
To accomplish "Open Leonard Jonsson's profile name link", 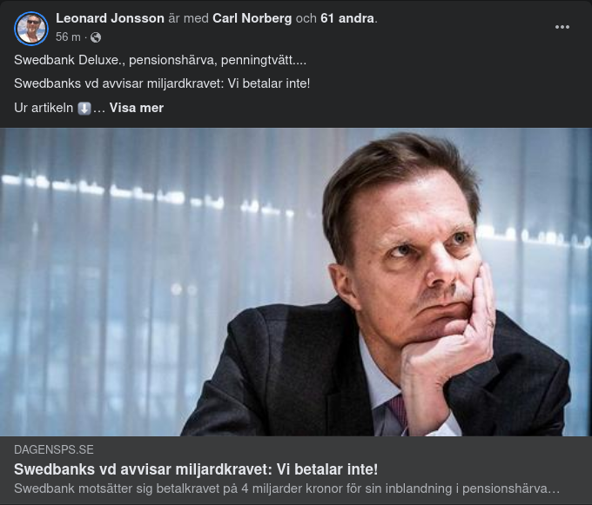I will coord(110,18).
